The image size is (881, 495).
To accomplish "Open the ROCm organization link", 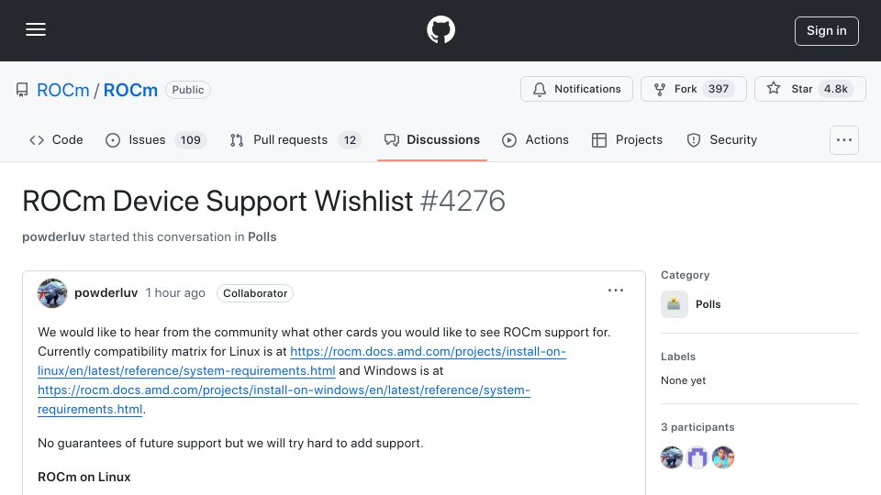I will [x=63, y=90].
